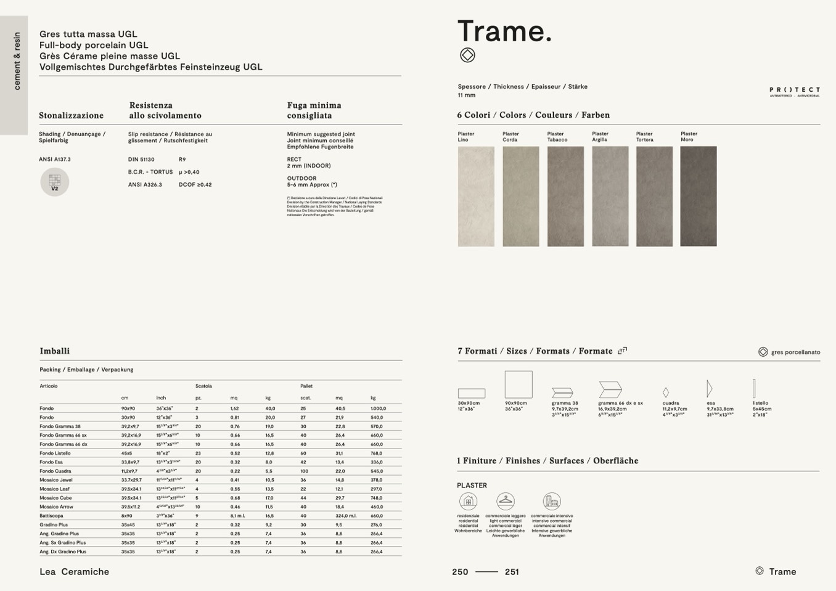Select the 30x90cm rectangle format shape
This screenshot has width=836, height=591.
[471, 393]
